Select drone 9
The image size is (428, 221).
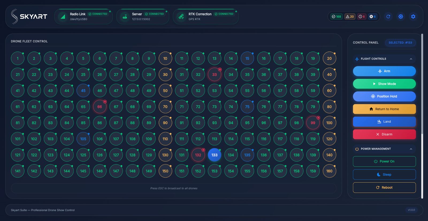pyautogui.click(x=149, y=58)
